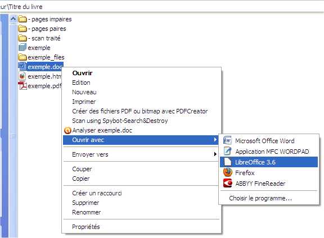Collapse the side panel with chevron button
This screenshot has width=324, height=238.
click(13, 19)
